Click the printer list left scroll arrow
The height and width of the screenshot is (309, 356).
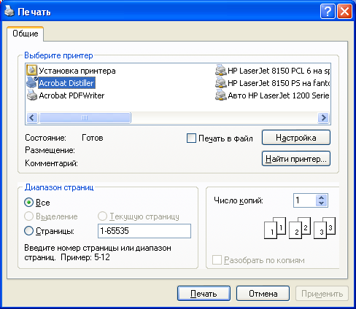coord(32,118)
